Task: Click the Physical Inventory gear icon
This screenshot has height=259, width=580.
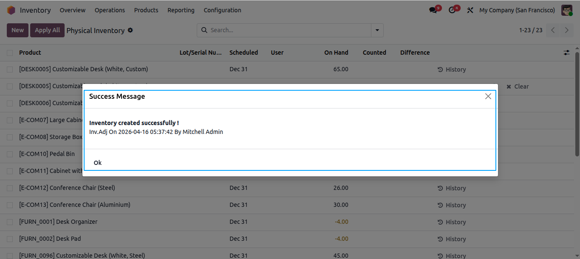Action: 130,30
